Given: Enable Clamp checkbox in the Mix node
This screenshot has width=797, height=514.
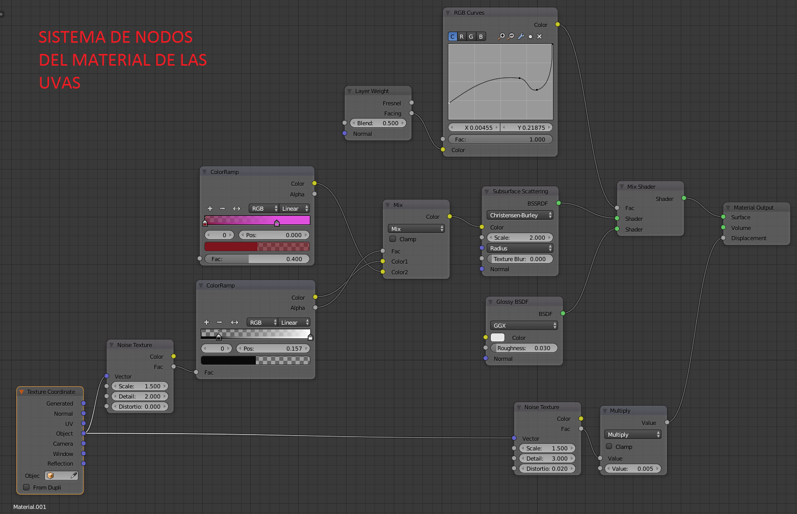Looking at the screenshot, I should [393, 239].
